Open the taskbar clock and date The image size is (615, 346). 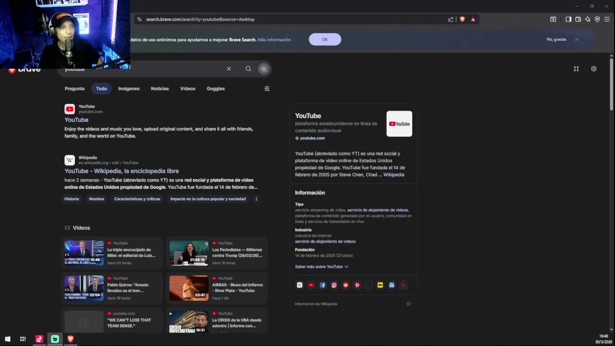[603, 339]
